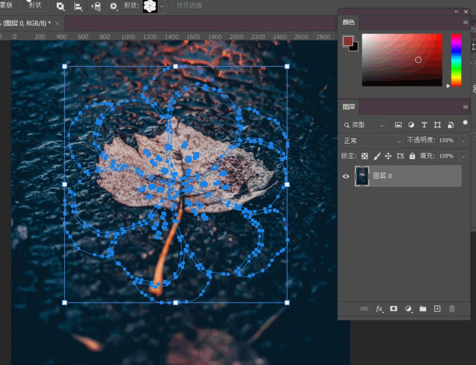Expand the 类型 layer filter dropdown

click(x=363, y=125)
